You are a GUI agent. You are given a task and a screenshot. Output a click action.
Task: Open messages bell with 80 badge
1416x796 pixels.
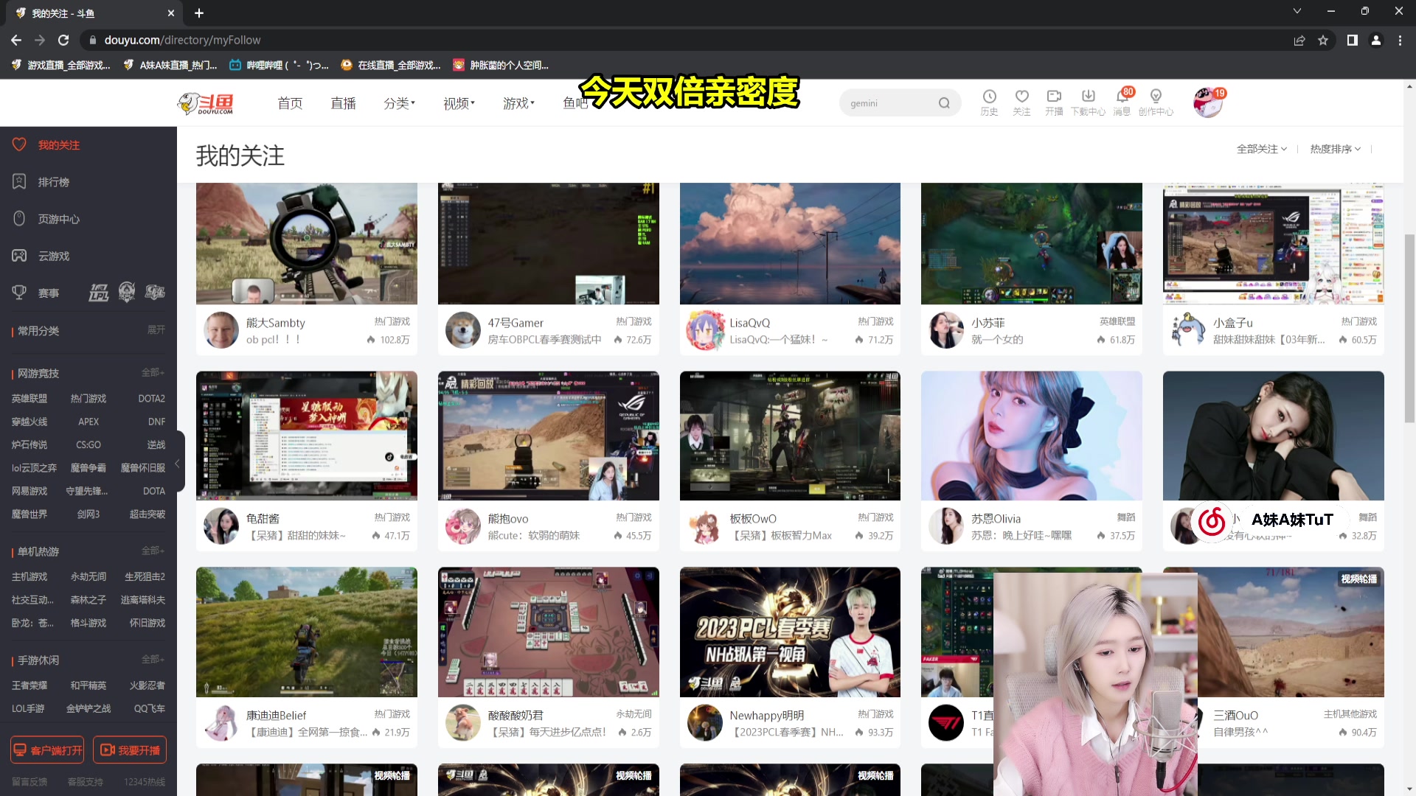(x=1123, y=96)
